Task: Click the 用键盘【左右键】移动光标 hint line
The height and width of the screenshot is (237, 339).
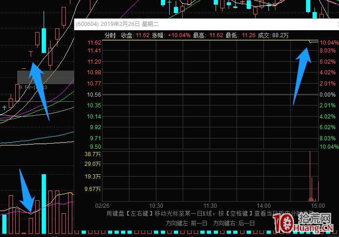Action: 211,214
